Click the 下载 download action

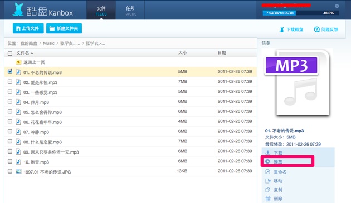point(278,153)
